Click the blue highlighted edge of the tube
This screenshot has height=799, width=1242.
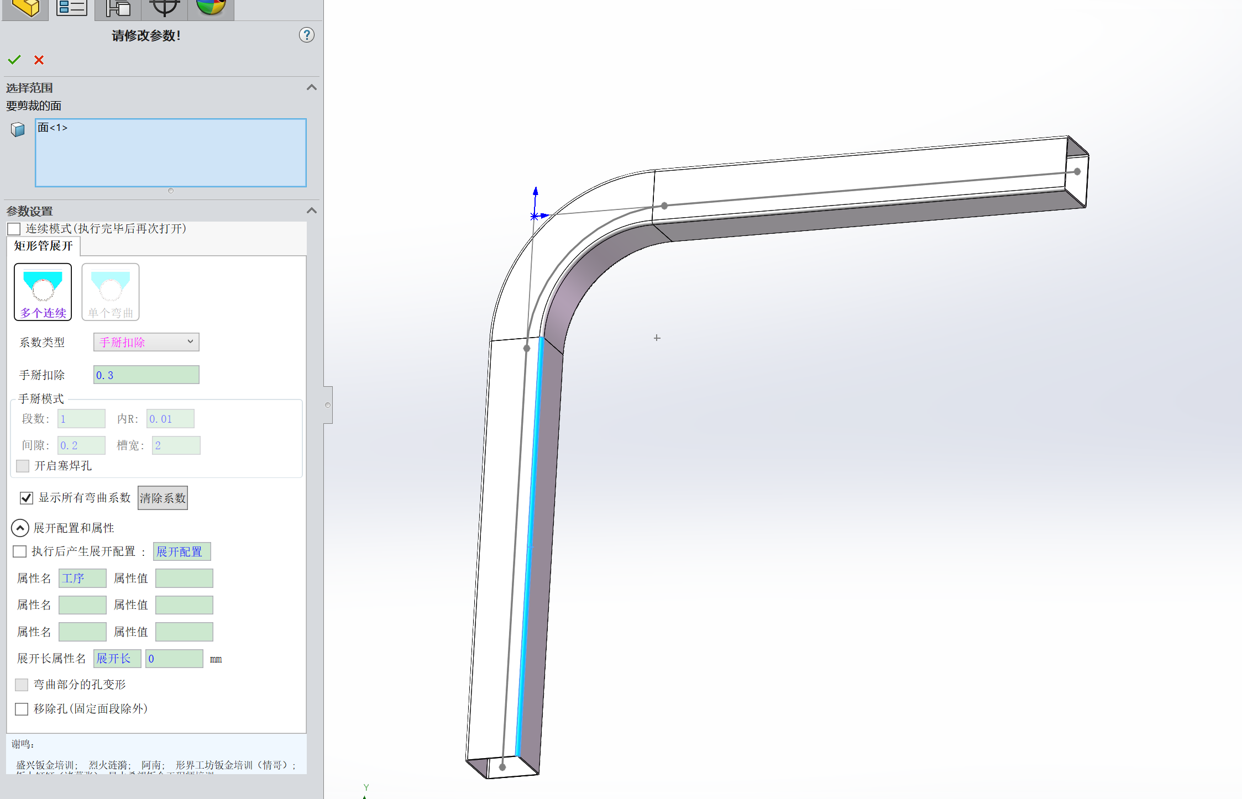click(x=530, y=547)
